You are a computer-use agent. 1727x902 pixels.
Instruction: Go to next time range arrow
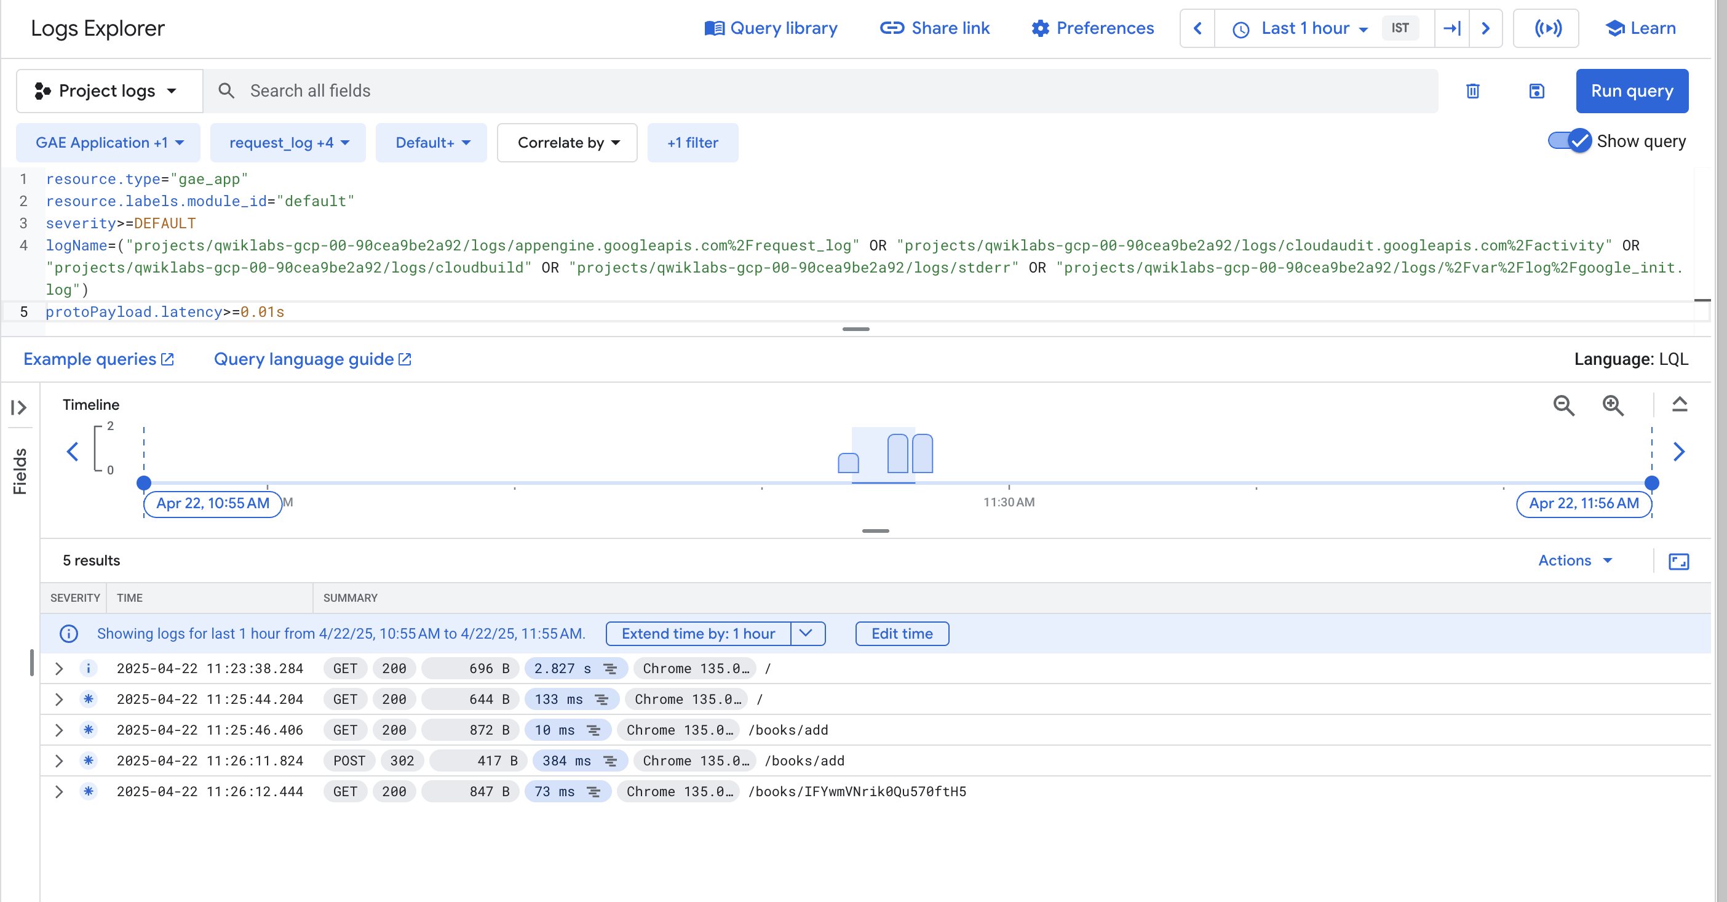coord(1486,28)
